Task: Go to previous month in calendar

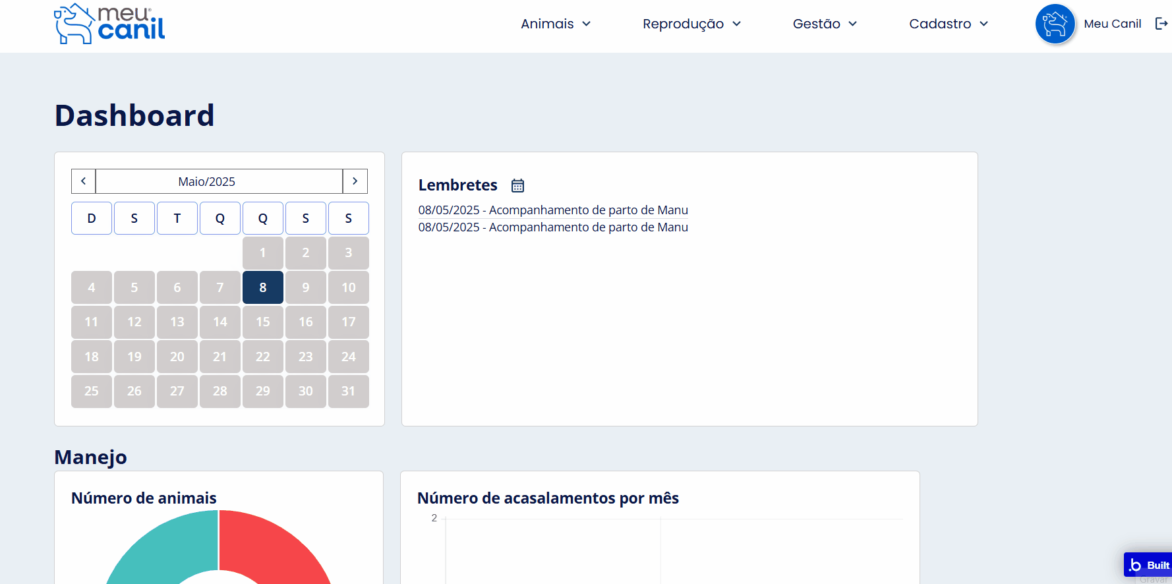Action: (84, 181)
